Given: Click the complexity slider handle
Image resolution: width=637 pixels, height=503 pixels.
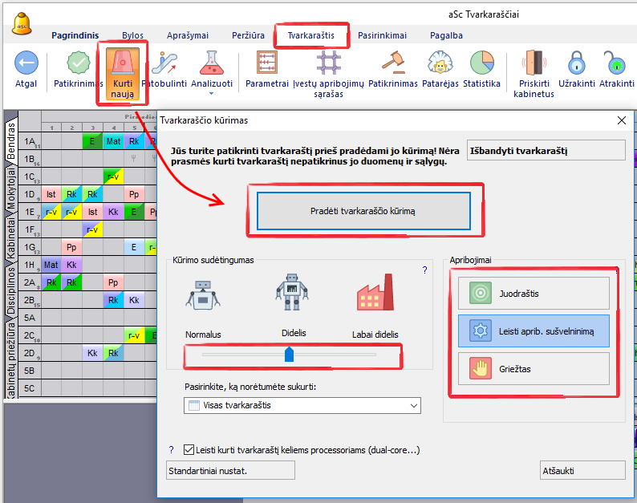Looking at the screenshot, I should click(290, 354).
